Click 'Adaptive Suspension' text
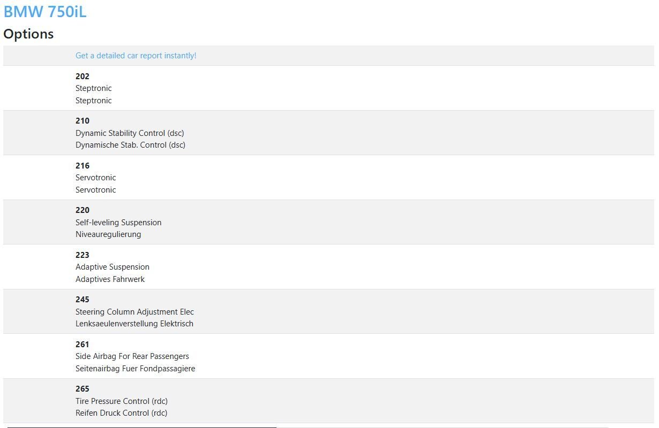659x428 pixels. click(x=113, y=267)
